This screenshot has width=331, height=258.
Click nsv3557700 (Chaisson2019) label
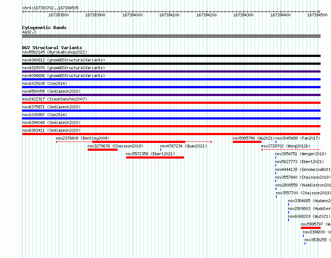click(x=303, y=193)
